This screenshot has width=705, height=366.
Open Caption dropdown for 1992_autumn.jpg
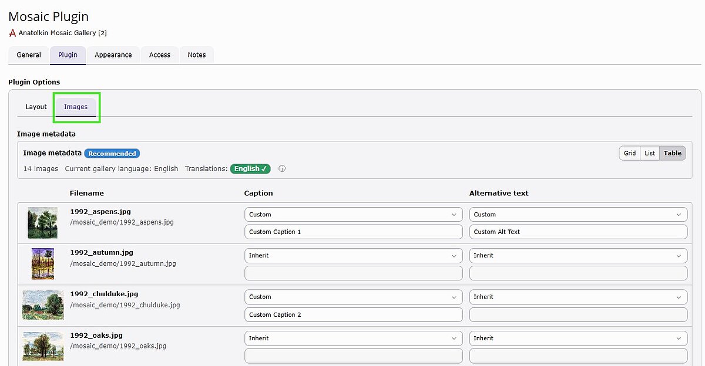tap(354, 256)
